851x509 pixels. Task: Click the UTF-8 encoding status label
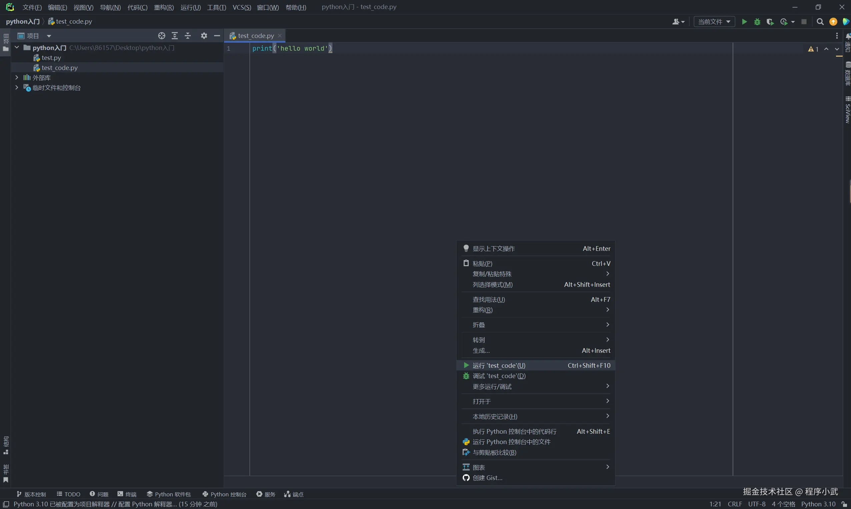click(x=757, y=504)
